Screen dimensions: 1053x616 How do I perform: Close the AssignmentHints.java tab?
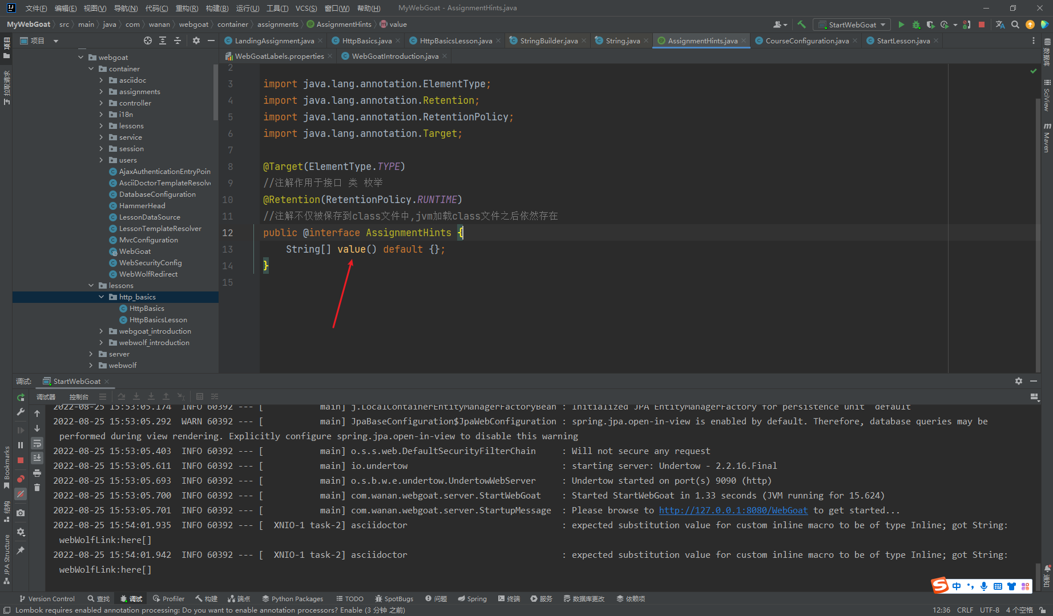tap(744, 40)
